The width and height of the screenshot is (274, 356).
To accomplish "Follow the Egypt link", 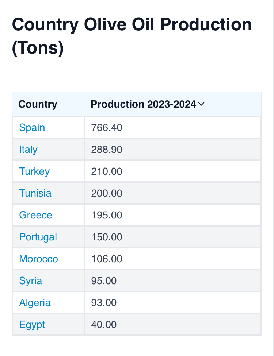I will (x=32, y=325).
